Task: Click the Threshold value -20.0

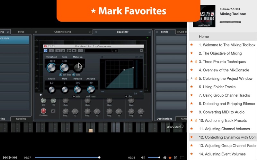Action: [x=51, y=61]
